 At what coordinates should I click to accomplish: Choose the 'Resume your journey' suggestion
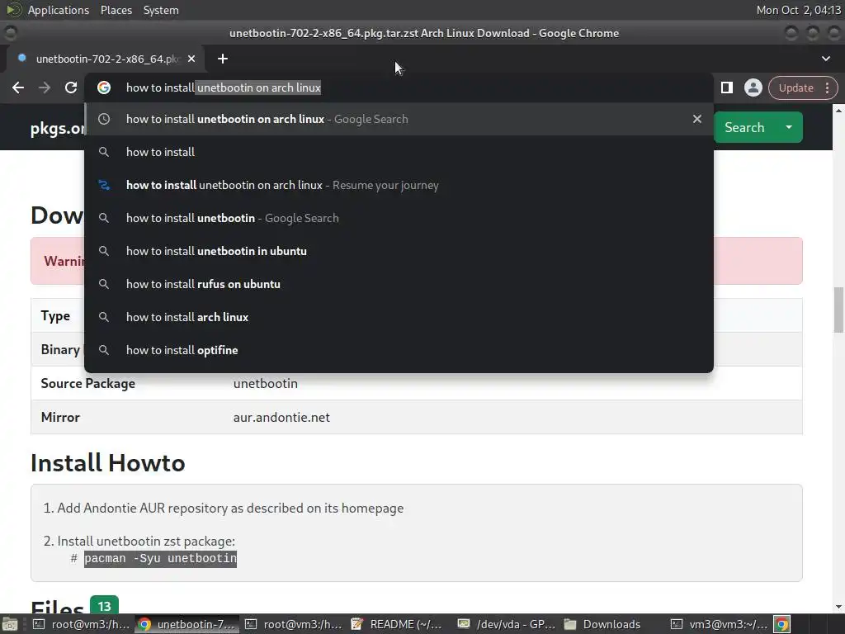(399, 185)
